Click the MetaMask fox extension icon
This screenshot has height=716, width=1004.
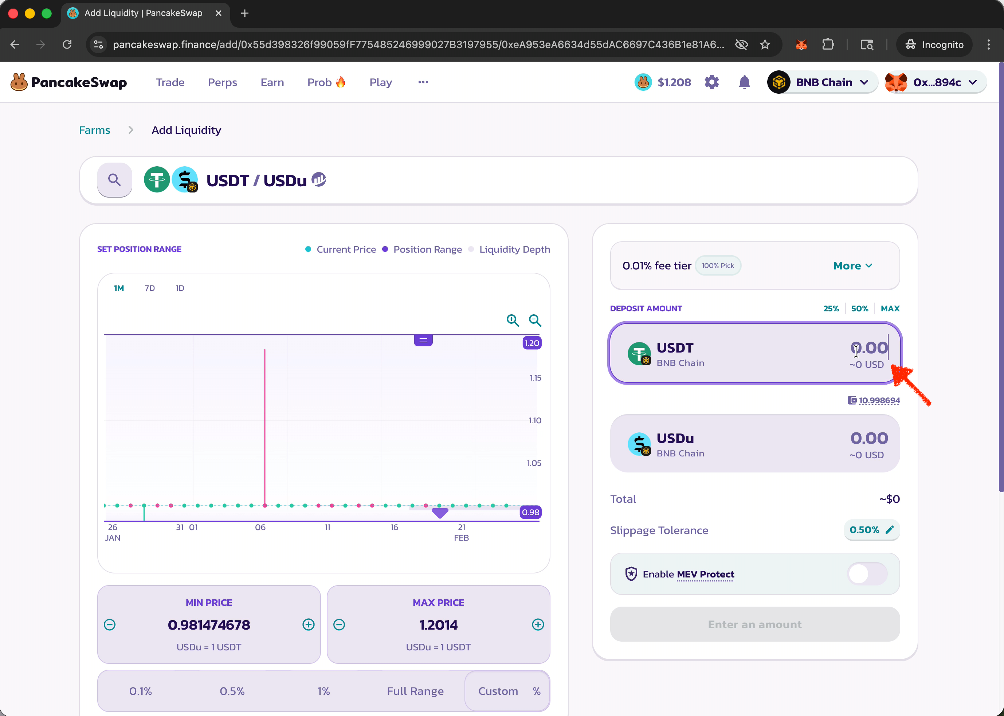point(801,44)
